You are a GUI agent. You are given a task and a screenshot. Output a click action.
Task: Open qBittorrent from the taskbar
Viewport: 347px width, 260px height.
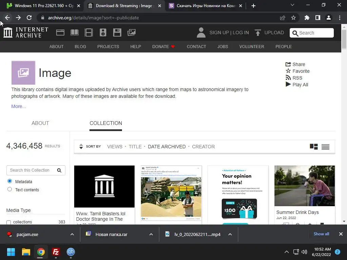click(x=71, y=252)
